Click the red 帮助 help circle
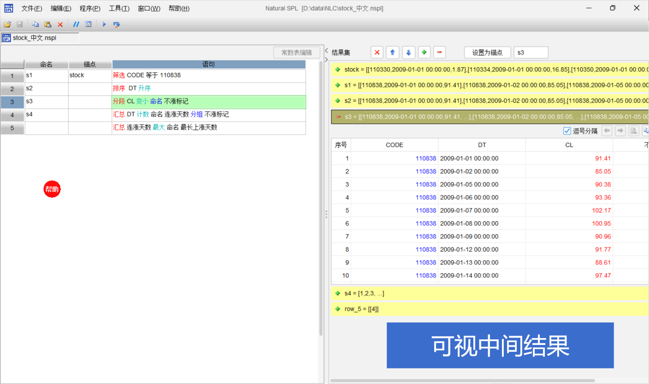The width and height of the screenshot is (649, 384). click(52, 189)
